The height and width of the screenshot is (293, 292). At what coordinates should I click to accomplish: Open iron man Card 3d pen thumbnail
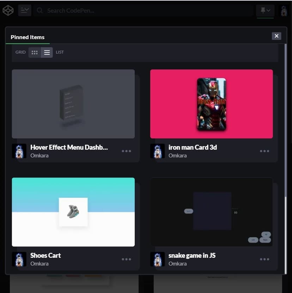(x=211, y=104)
